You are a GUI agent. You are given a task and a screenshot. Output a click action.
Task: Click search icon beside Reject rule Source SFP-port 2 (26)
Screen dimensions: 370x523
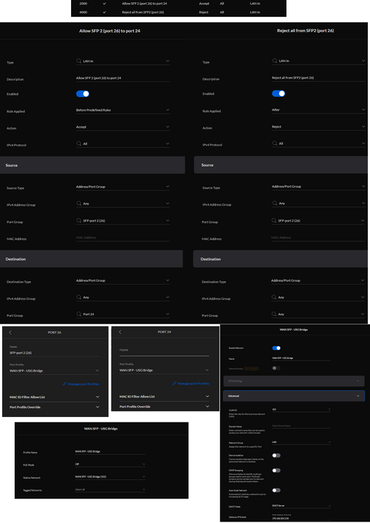(275, 220)
